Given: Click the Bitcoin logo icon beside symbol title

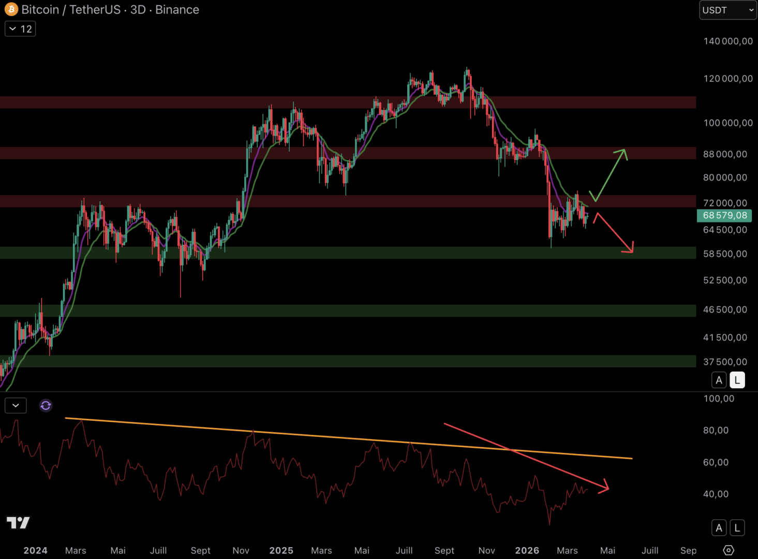Looking at the screenshot, I should (11, 9).
